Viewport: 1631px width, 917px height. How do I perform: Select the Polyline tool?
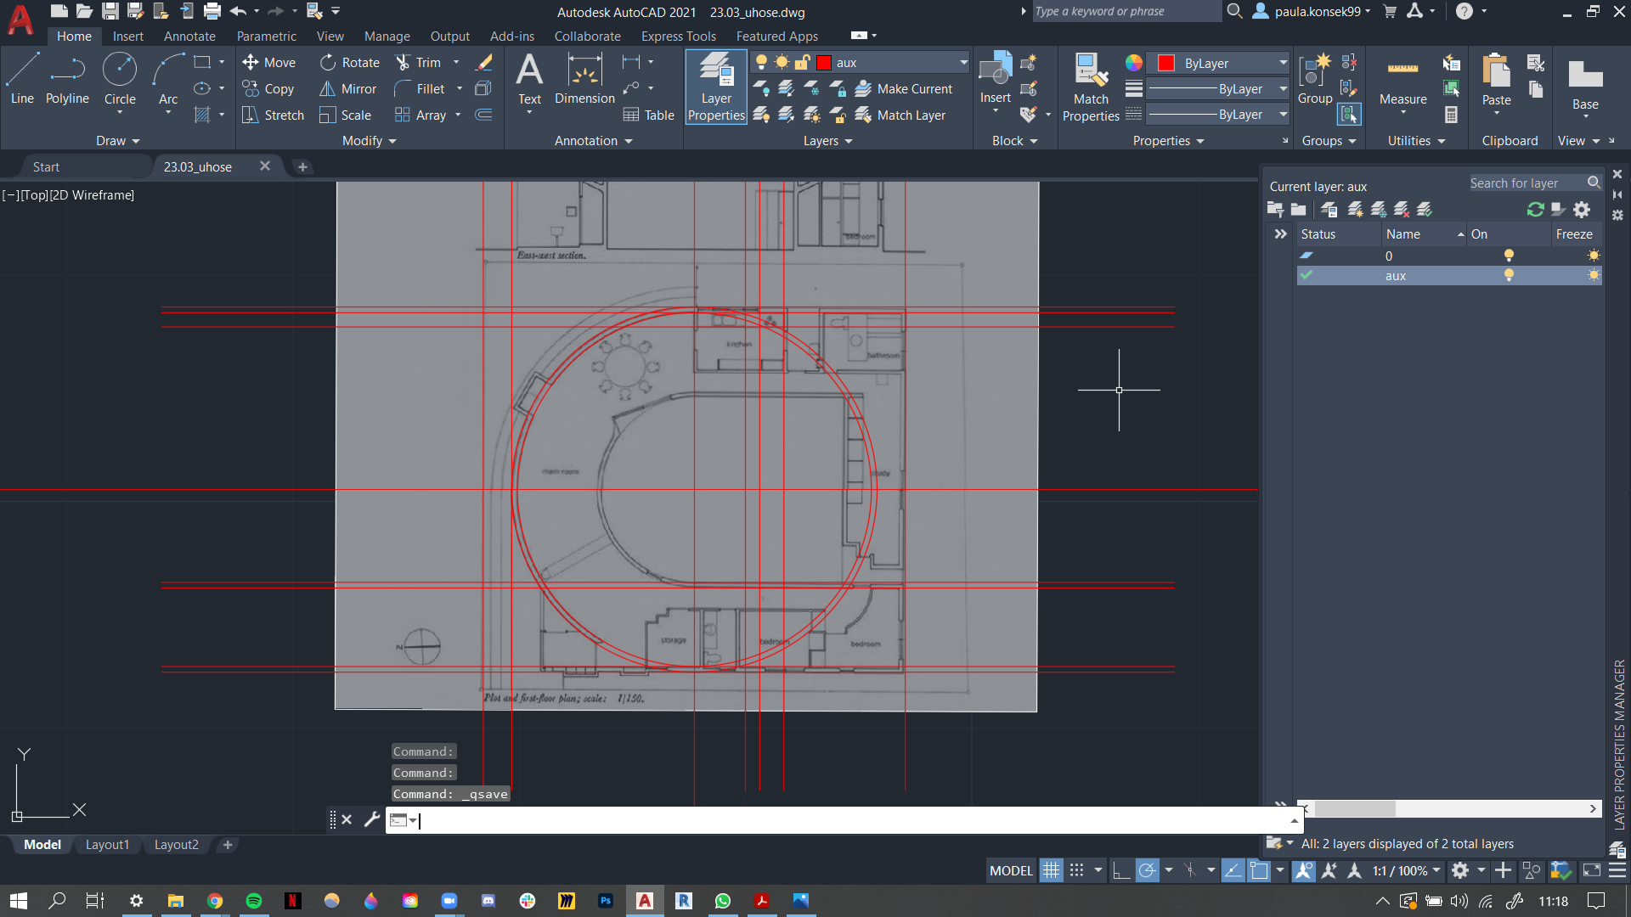67,78
